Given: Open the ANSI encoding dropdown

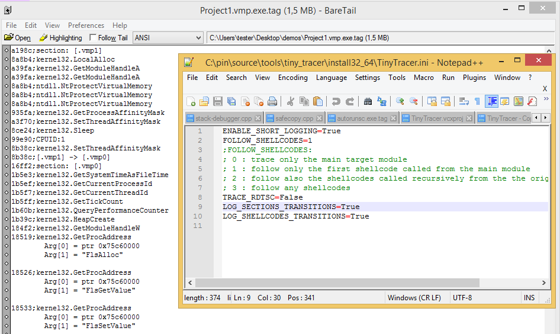Looking at the screenshot, I should (168, 38).
